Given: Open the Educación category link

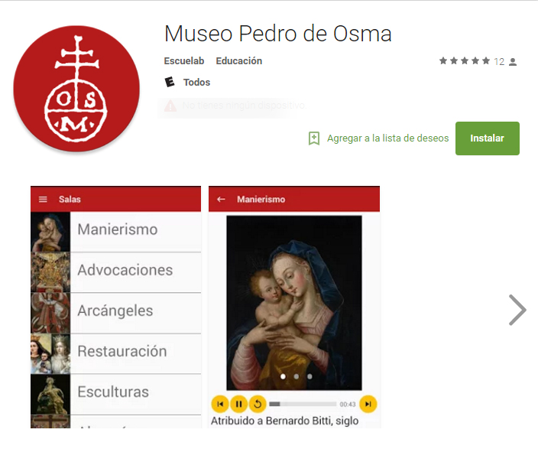Looking at the screenshot, I should click(x=238, y=61).
